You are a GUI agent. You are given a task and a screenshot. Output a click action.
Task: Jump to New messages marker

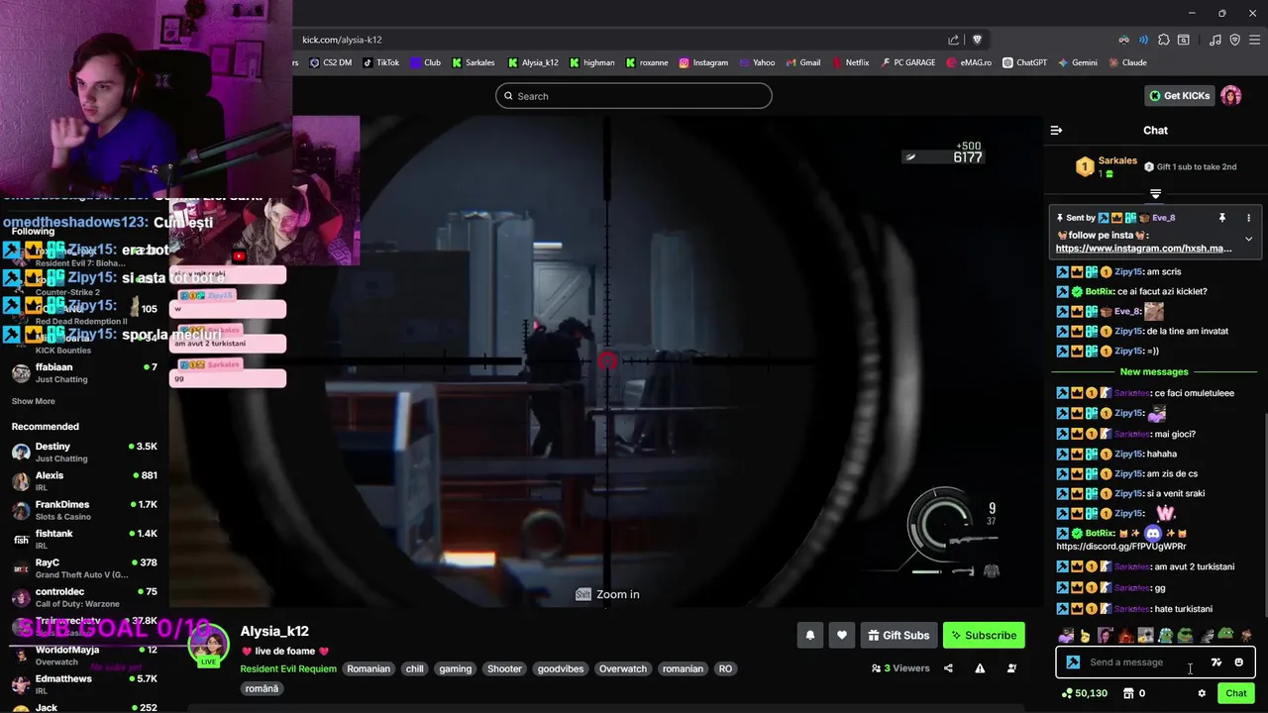click(x=1154, y=371)
